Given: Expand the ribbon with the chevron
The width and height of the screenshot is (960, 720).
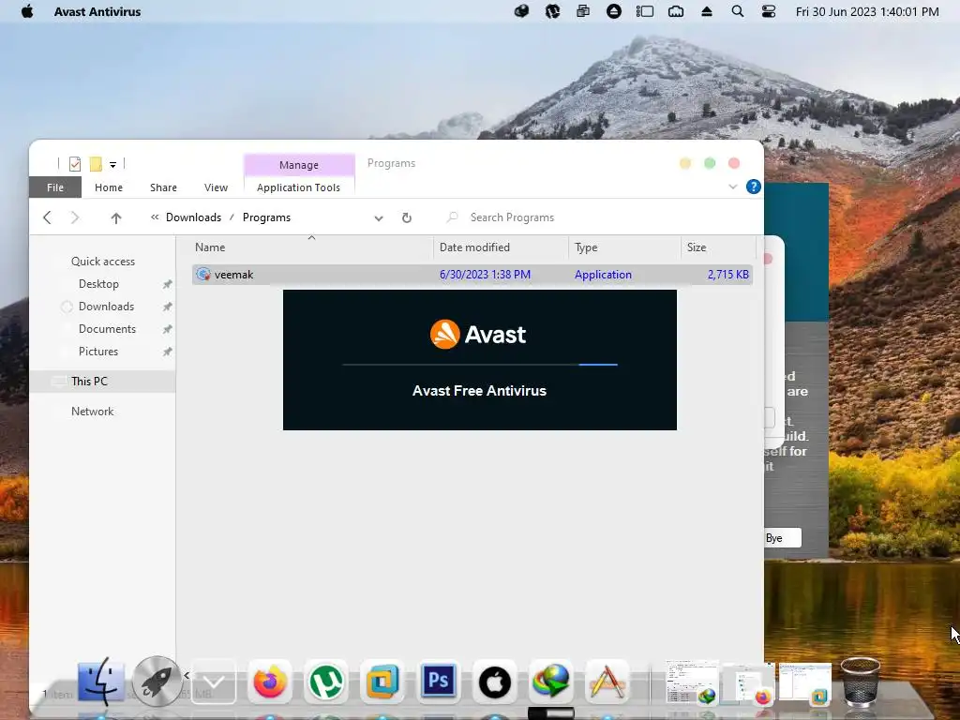Looking at the screenshot, I should click(733, 187).
